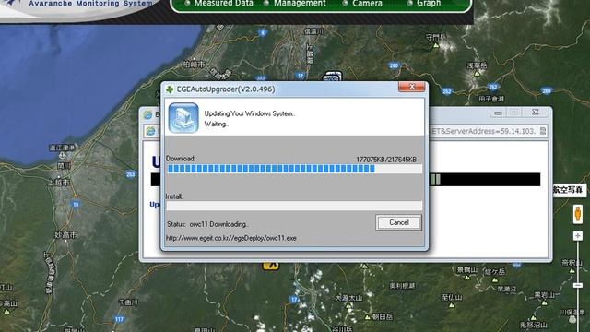Click the empty Install progress bar
Image resolution: width=590 pixels, height=332 pixels.
(x=294, y=206)
